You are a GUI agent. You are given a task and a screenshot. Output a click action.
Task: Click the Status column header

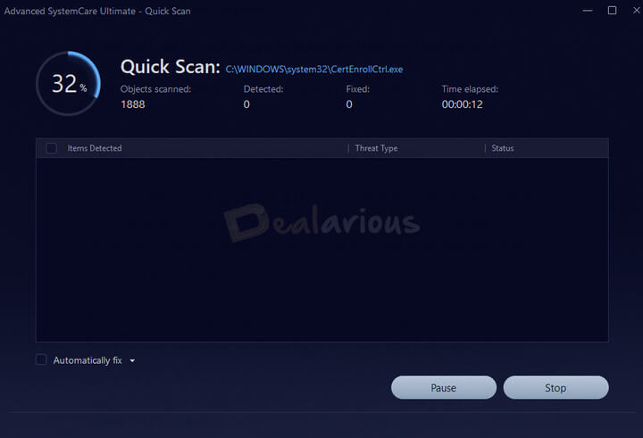pyautogui.click(x=502, y=148)
